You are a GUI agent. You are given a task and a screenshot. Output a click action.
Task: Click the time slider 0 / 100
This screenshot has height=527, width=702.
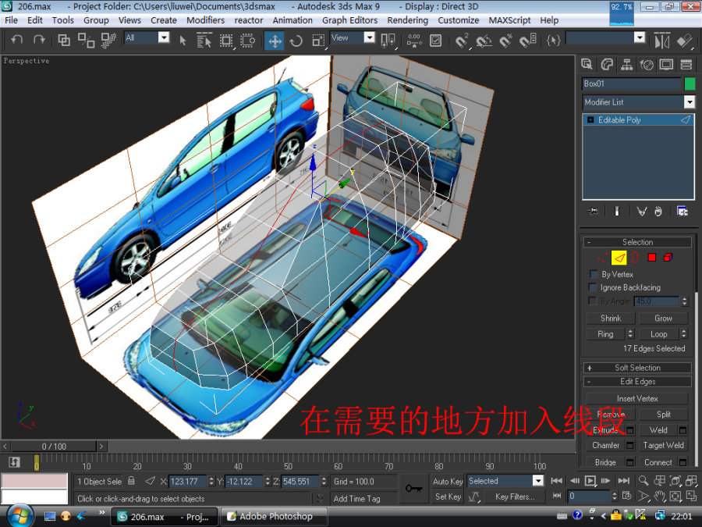point(54,447)
